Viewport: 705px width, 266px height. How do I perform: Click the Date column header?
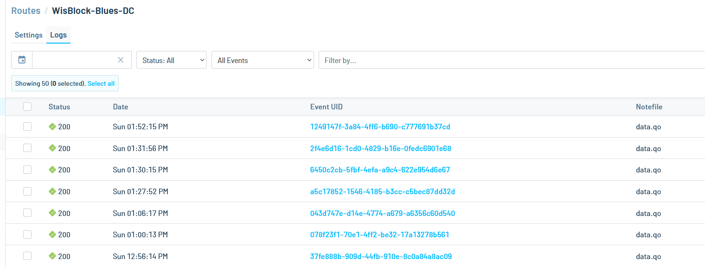click(x=121, y=107)
